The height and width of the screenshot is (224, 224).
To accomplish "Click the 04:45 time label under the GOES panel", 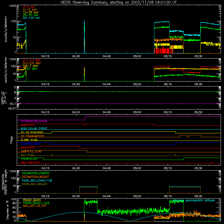I will (107, 112).
